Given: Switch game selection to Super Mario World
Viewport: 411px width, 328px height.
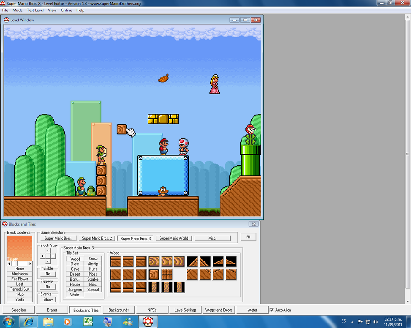Looking at the screenshot, I should tap(174, 238).
